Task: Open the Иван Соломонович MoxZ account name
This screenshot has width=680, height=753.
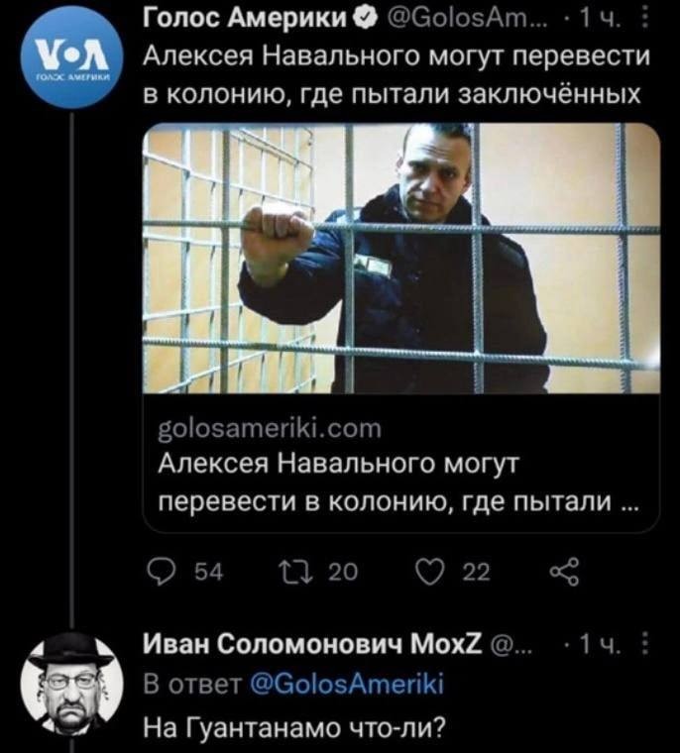Action: point(313,644)
